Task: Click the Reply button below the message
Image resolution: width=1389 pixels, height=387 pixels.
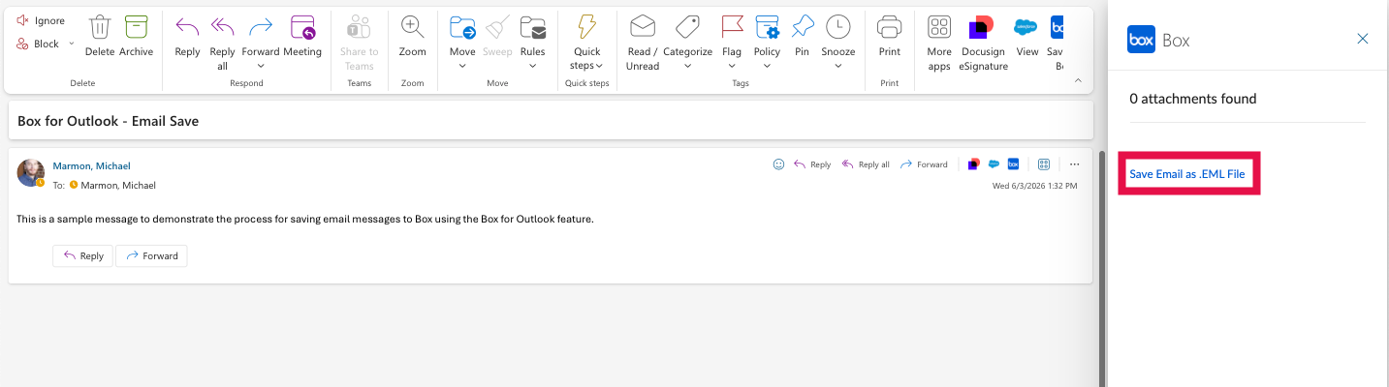Action: pos(83,255)
